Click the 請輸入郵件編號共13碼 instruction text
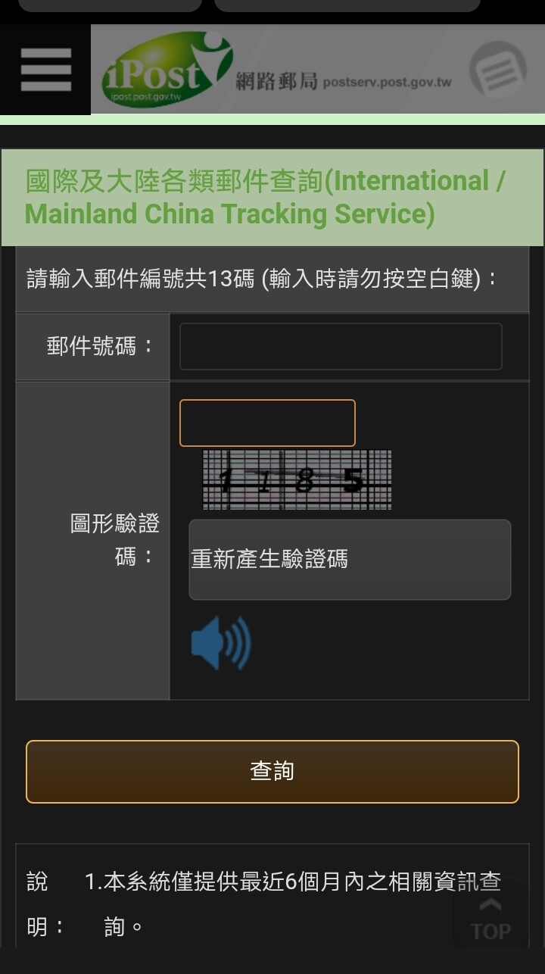545x974 pixels. [x=263, y=279]
